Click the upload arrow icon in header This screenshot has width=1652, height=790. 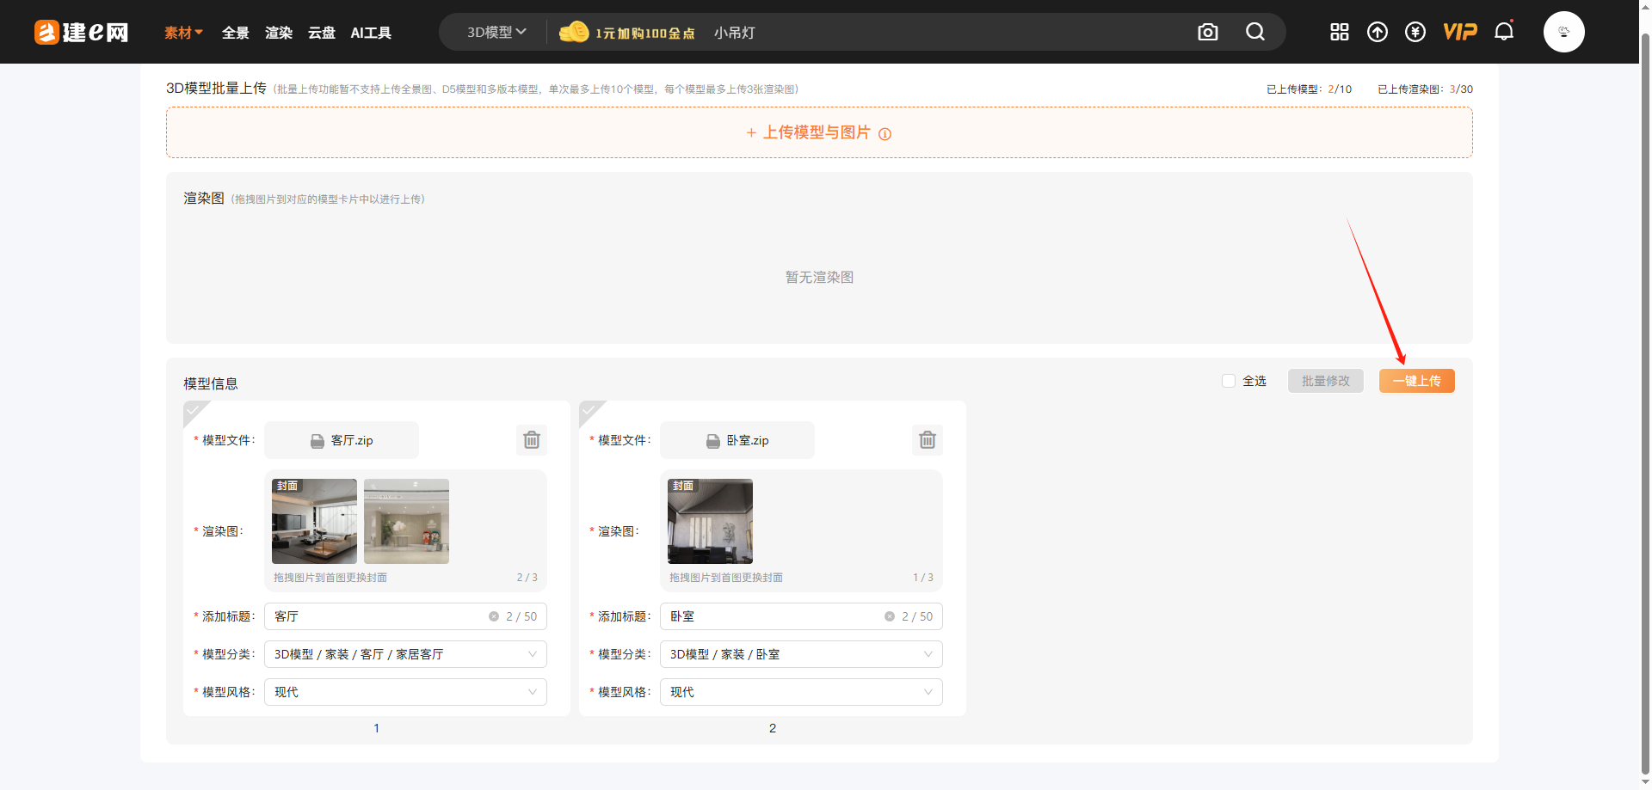1377,32
